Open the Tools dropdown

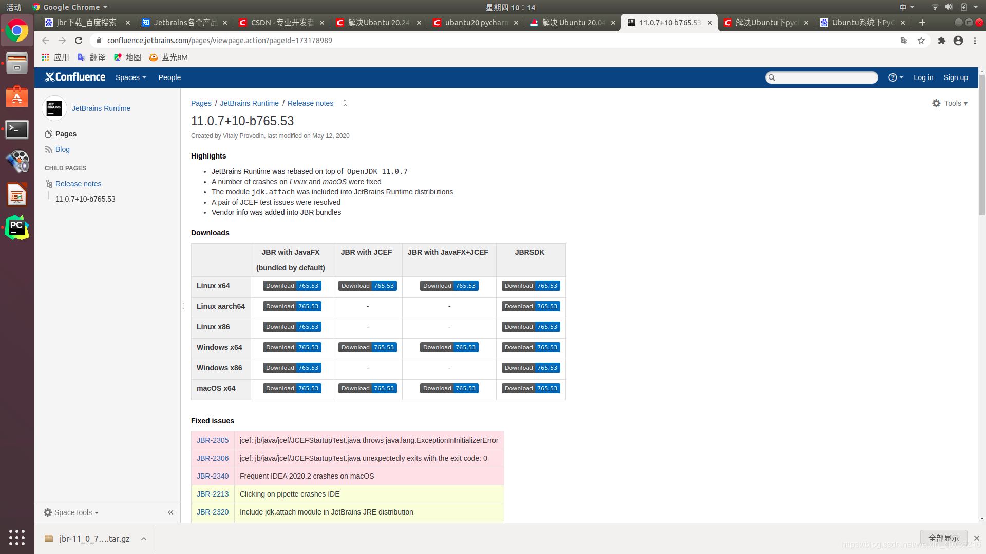point(950,103)
